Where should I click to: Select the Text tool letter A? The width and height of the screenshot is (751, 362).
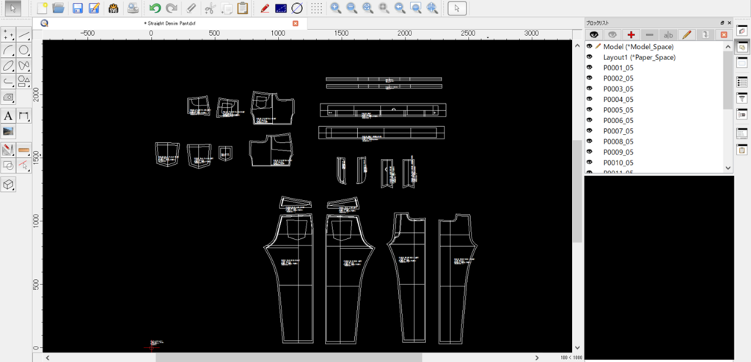(x=8, y=116)
